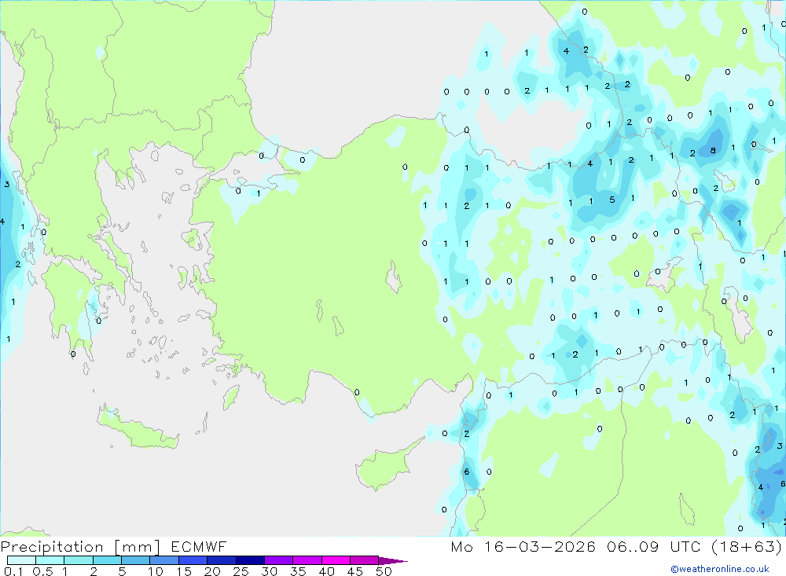The width and height of the screenshot is (786, 576).
Task: Click the date "Mo 16-03-2026"
Action: 523,546
